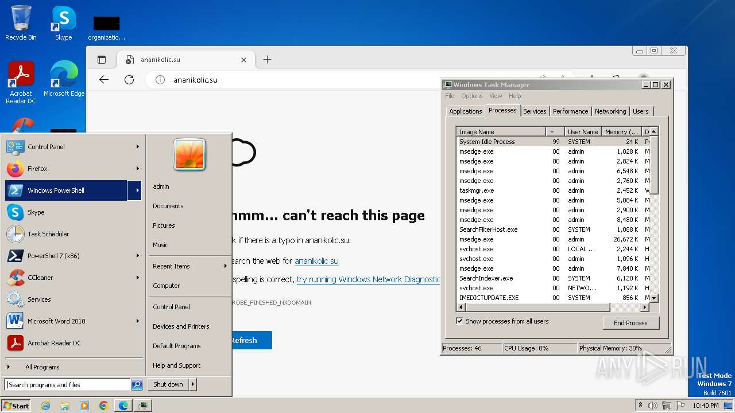Screen dimensions: 735x413
Task: Uncheck Show processes from all users
Action: 459,321
